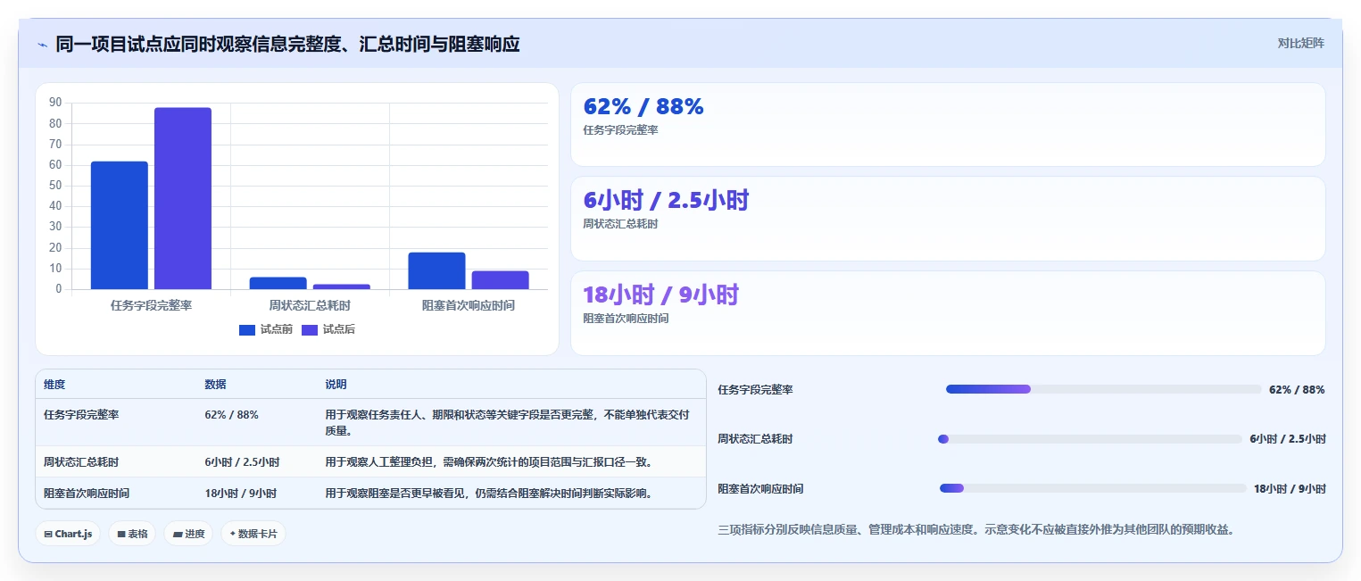This screenshot has width=1361, height=581.
Task: Click the 6小时 / 2.5小时 value beside progress bar
Action: point(1288,439)
